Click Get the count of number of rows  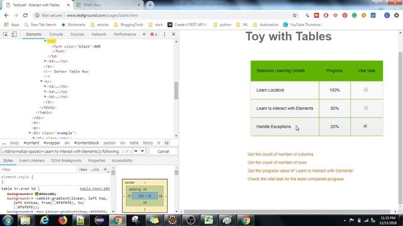click(x=277, y=163)
